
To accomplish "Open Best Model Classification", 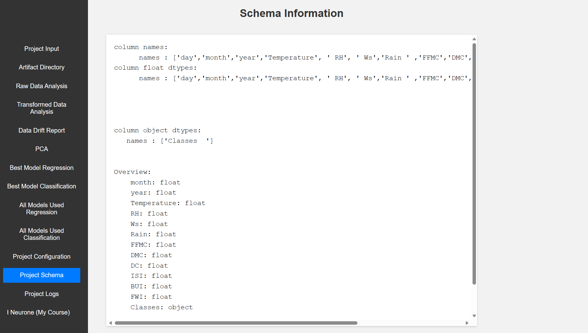I will click(41, 186).
